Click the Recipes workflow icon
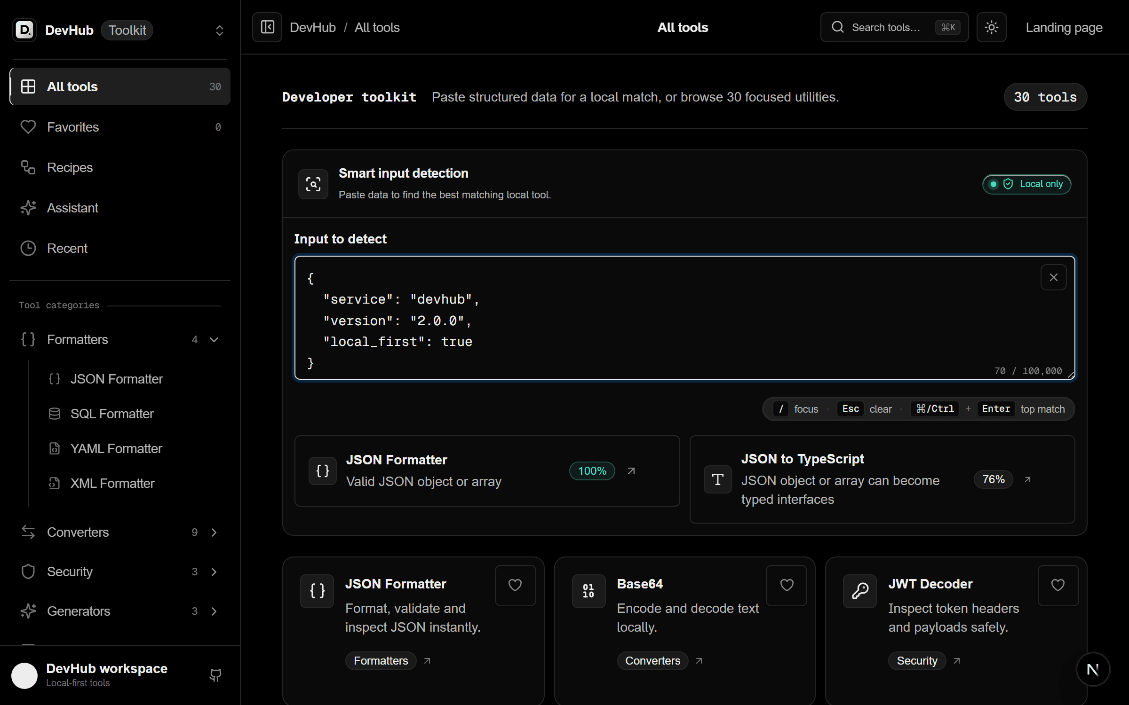1129x705 pixels. pyautogui.click(x=28, y=167)
